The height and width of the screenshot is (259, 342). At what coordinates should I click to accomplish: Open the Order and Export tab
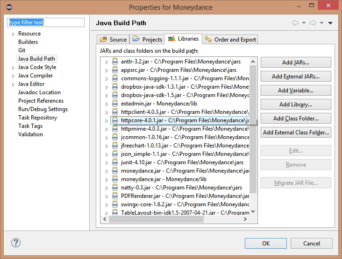click(x=230, y=39)
